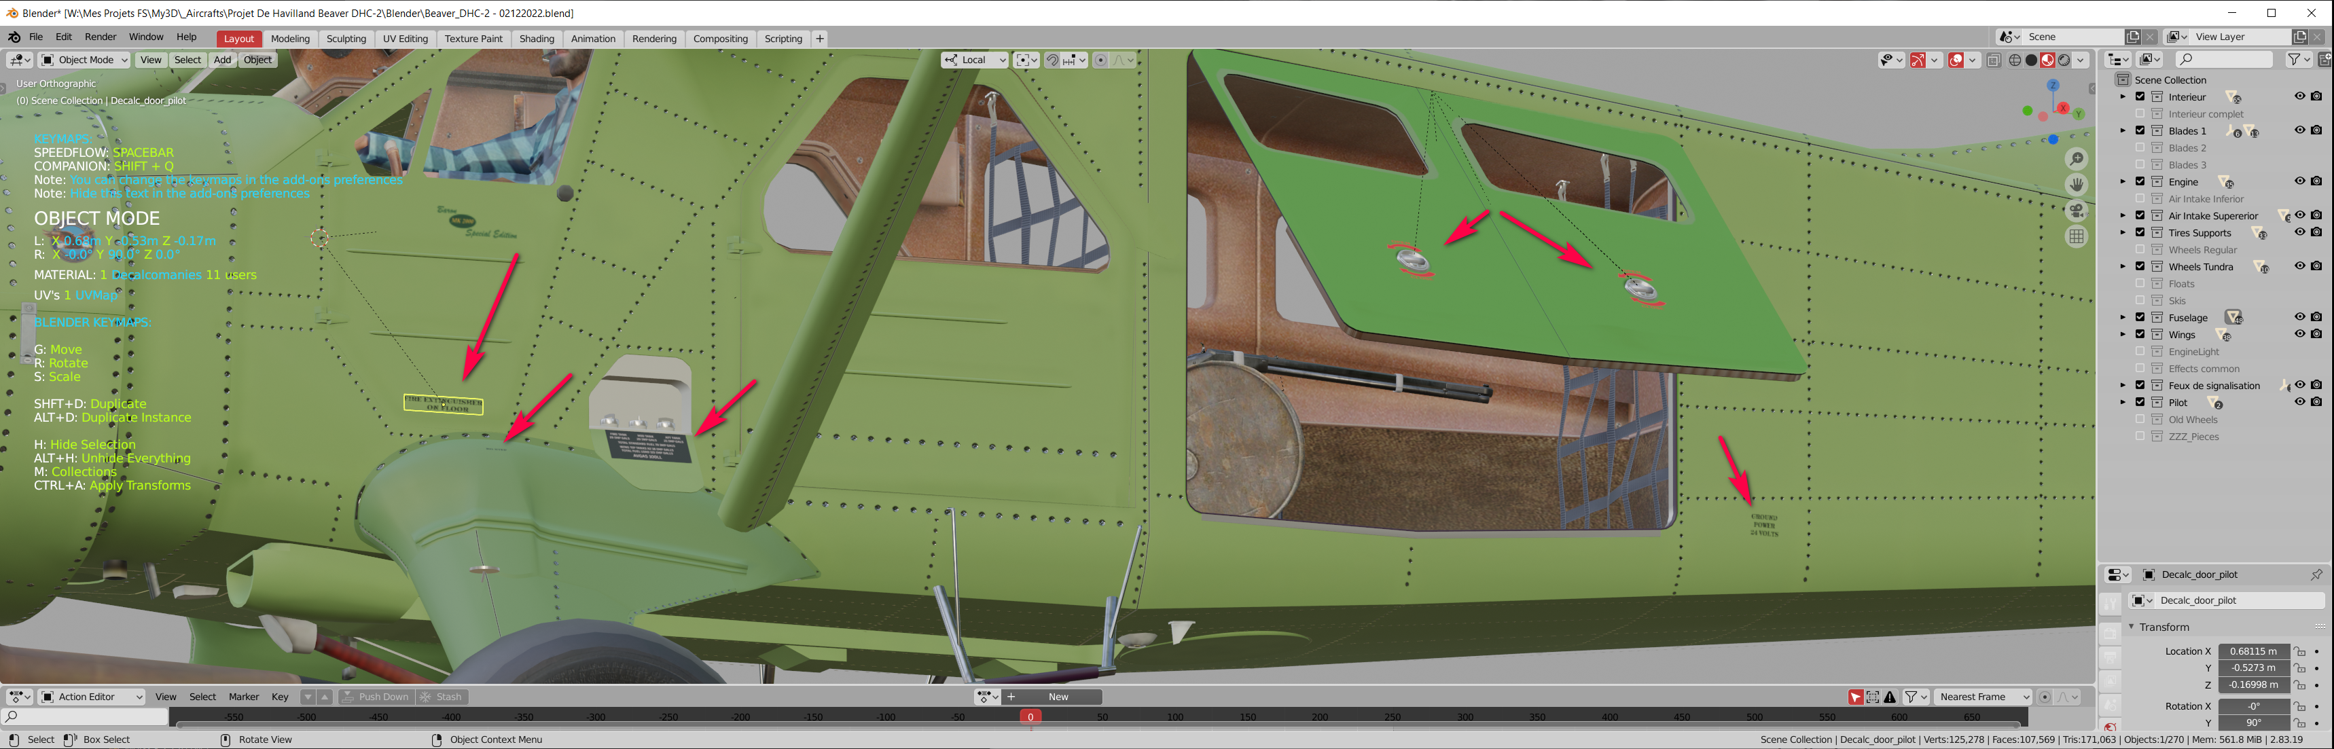Open Marker menu in Action Editor
The image size is (2334, 749).
point(244,697)
